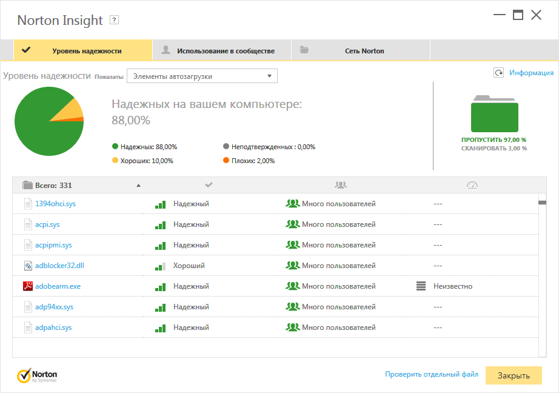Click the file list vertical scrollbar thumb
Screen dimensions: 559x393
[543, 203]
